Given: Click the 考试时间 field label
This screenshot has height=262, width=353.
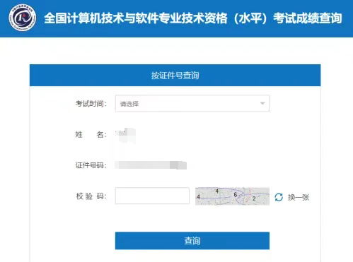Looking at the screenshot, I should pyautogui.click(x=91, y=104).
